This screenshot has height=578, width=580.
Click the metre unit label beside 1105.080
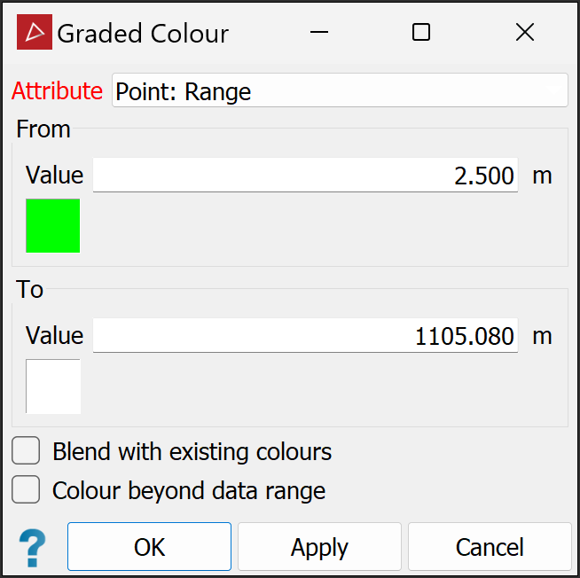542,336
